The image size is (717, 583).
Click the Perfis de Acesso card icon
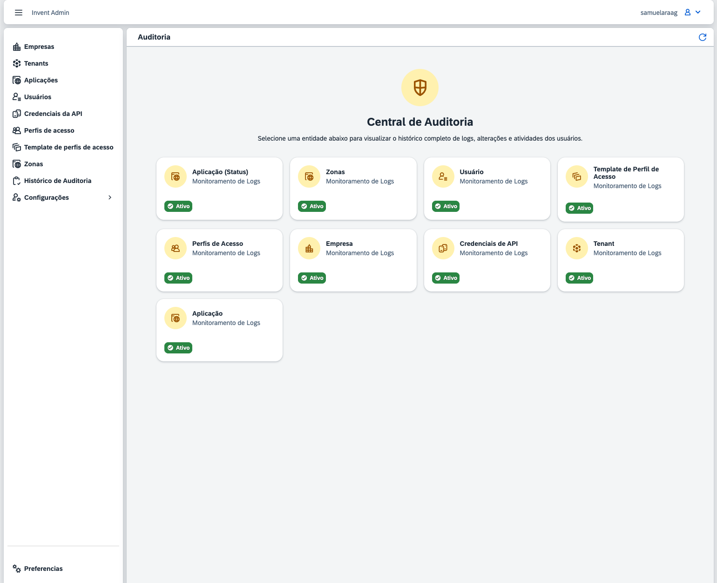(176, 249)
